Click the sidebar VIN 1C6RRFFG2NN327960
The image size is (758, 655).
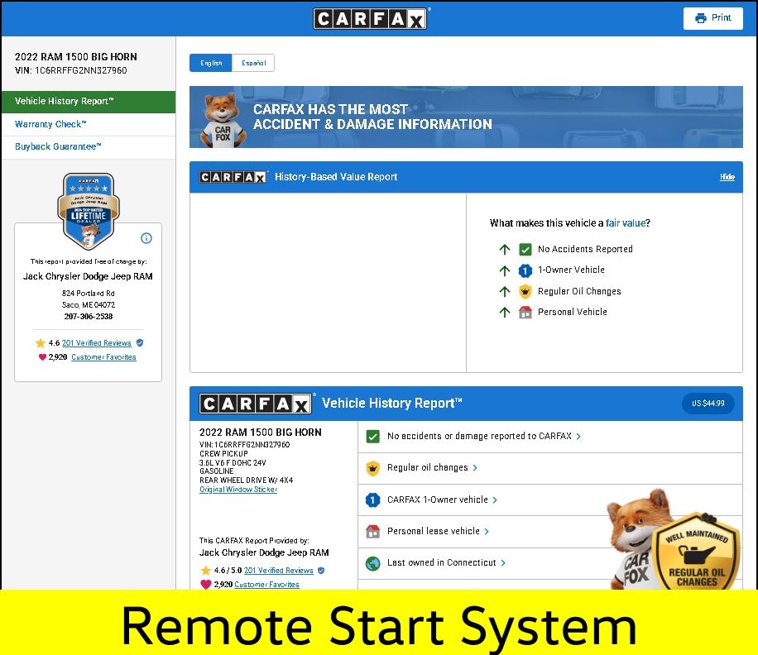(x=71, y=70)
